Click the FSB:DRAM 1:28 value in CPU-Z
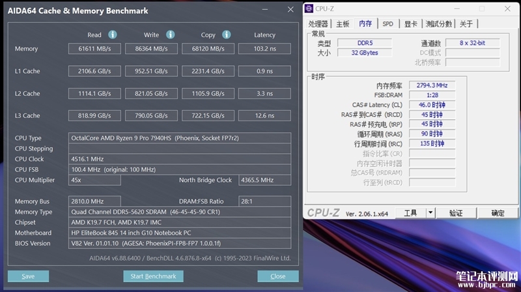 pos(432,95)
